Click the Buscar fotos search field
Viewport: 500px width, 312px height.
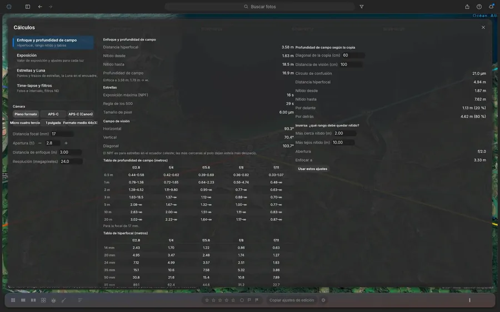click(260, 7)
